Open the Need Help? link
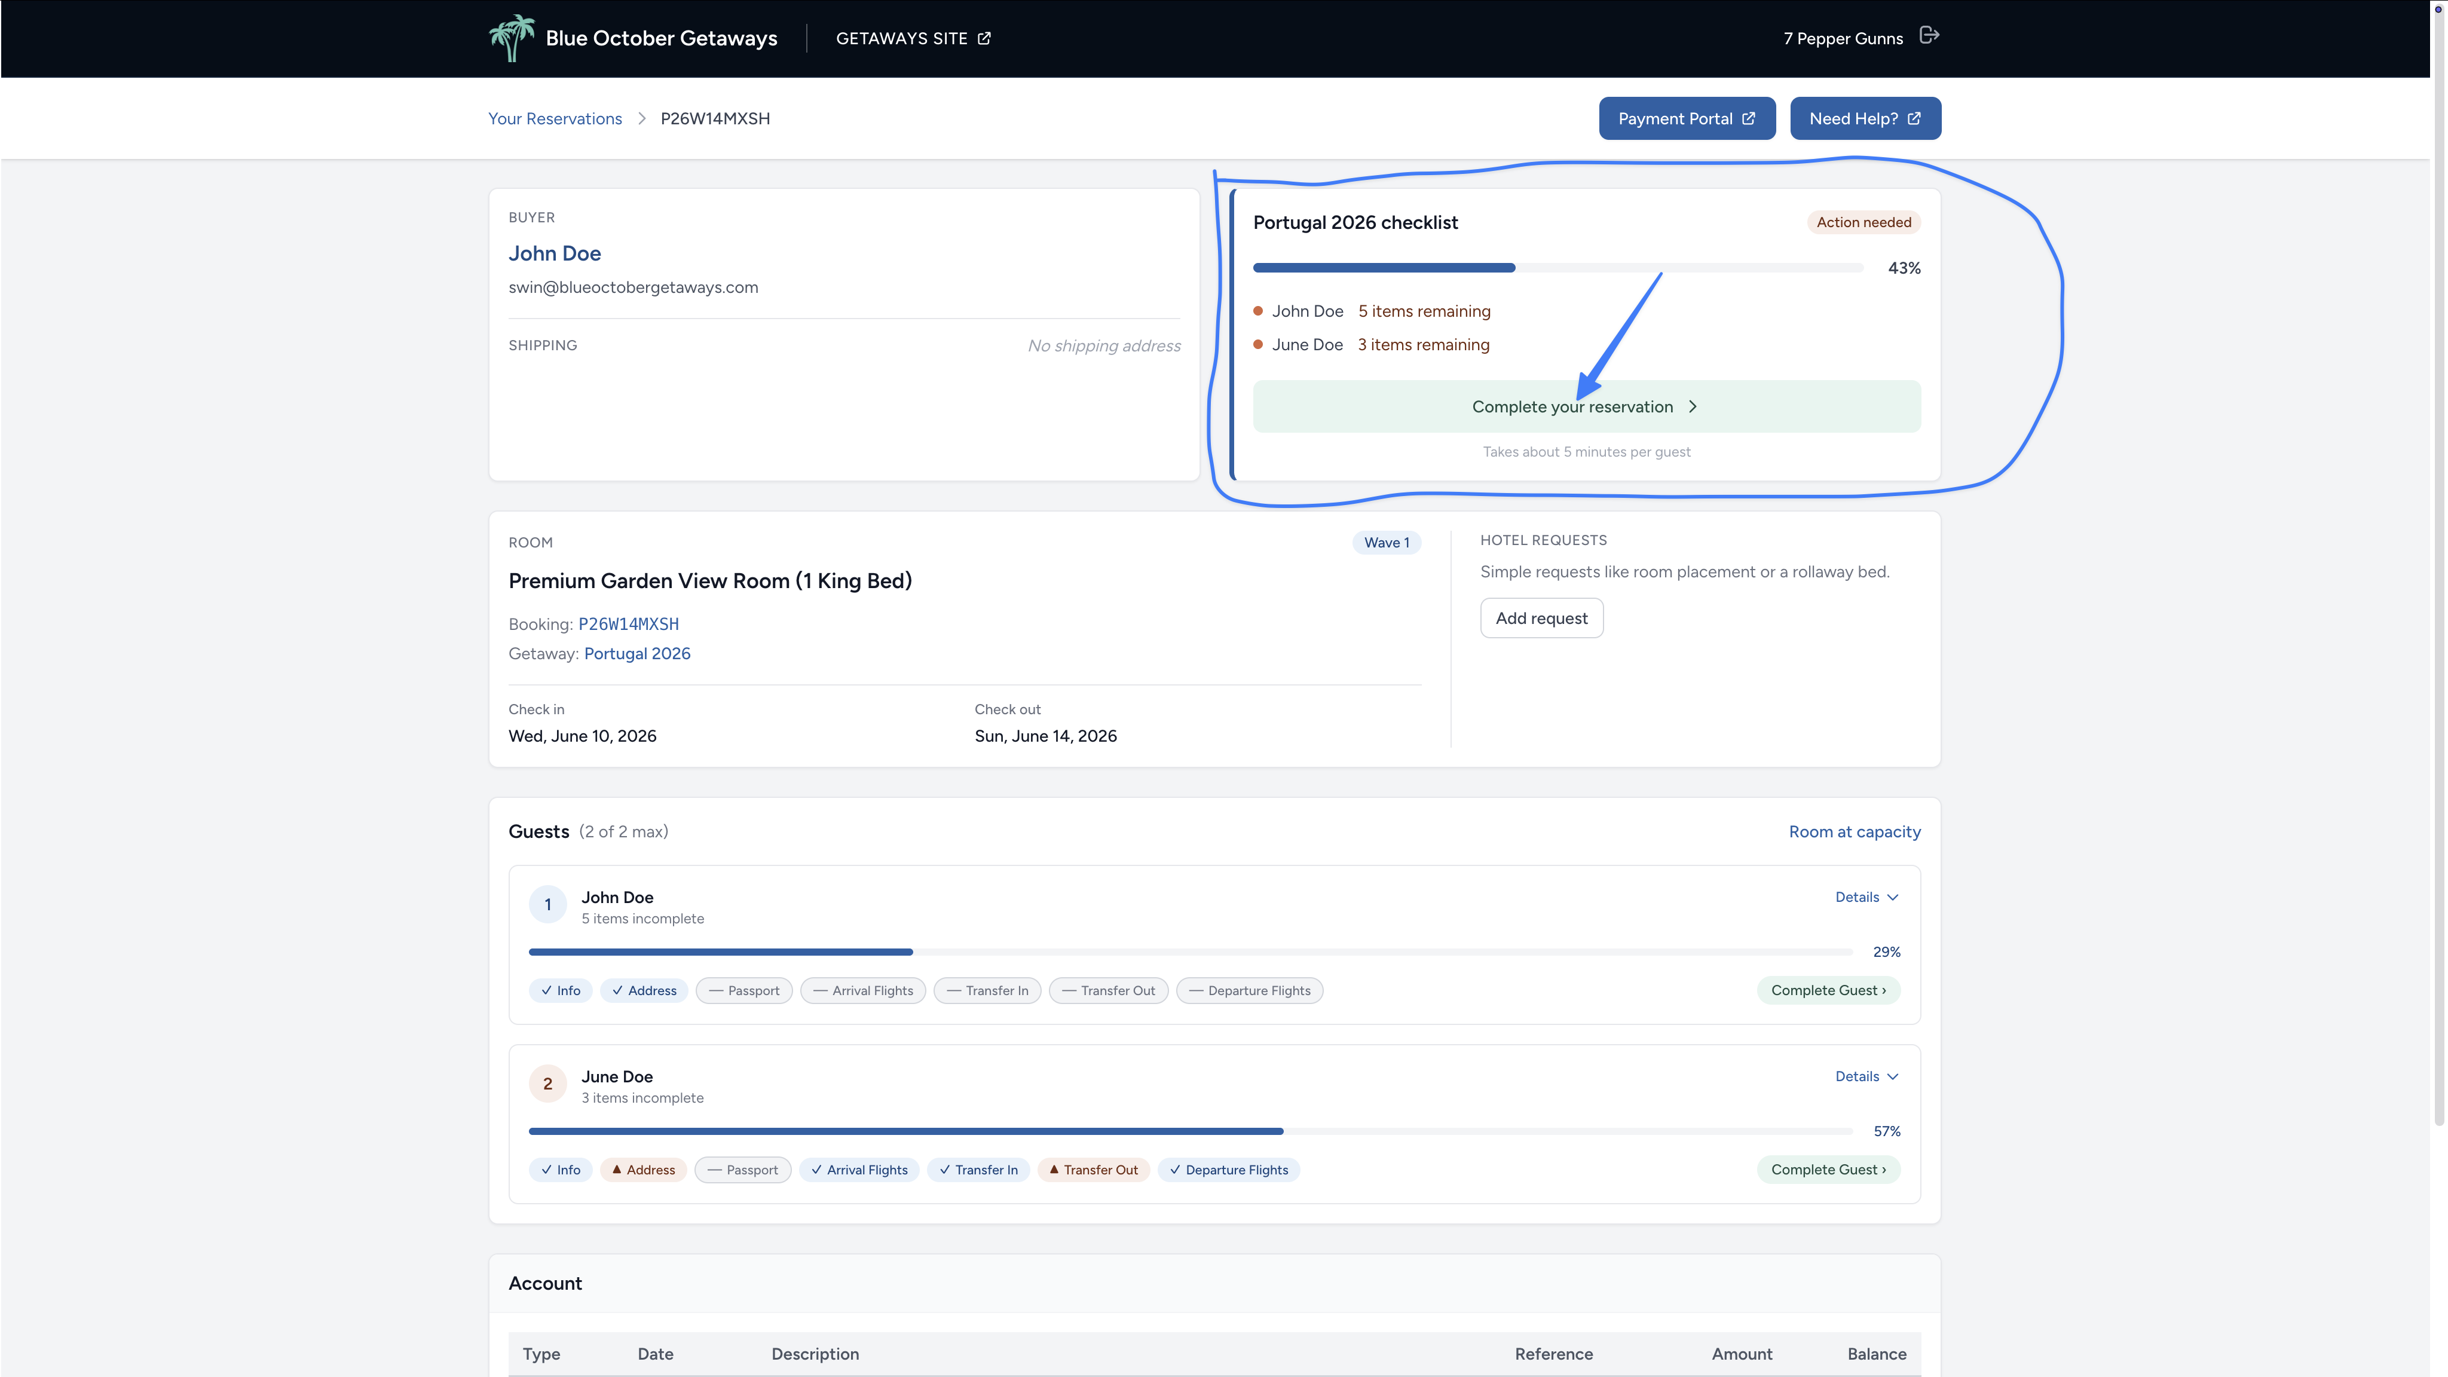The image size is (2448, 1377). point(1865,119)
